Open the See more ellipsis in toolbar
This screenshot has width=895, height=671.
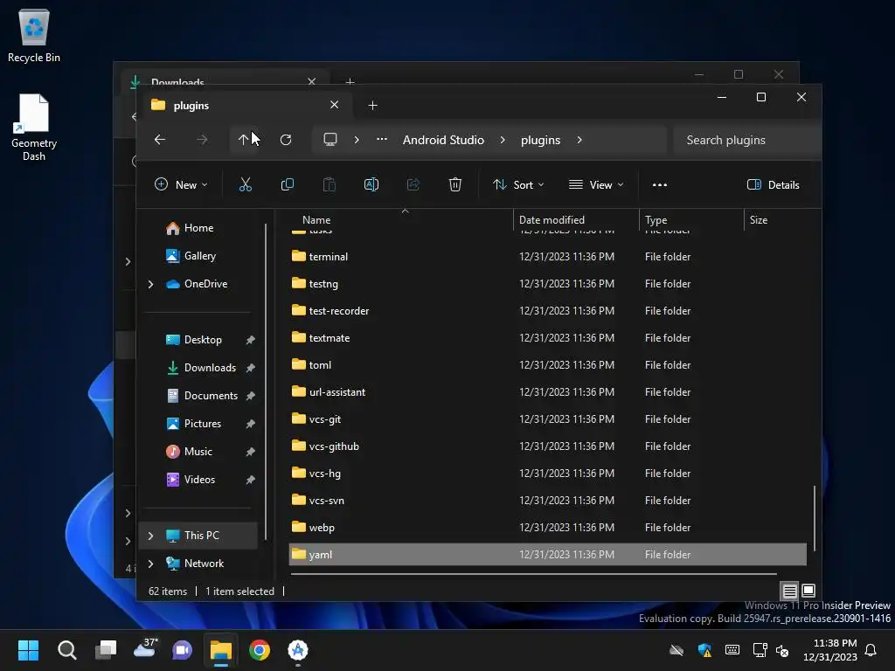pyautogui.click(x=660, y=185)
